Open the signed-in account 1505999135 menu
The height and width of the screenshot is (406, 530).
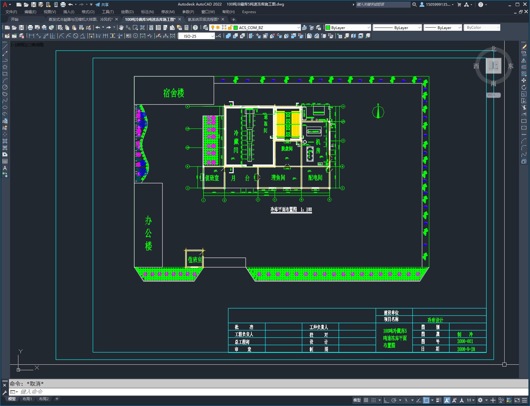[x=436, y=5]
